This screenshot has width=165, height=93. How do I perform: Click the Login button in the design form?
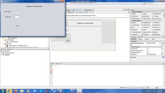pos(68,40)
